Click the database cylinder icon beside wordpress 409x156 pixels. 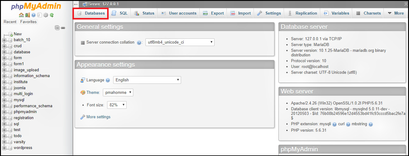(11, 148)
